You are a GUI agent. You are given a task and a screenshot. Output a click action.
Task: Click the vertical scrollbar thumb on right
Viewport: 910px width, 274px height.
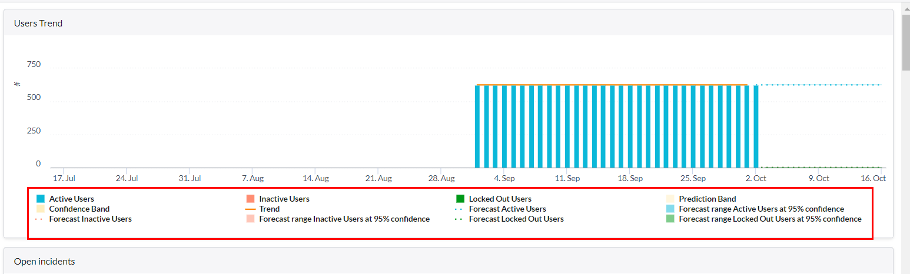(905, 41)
